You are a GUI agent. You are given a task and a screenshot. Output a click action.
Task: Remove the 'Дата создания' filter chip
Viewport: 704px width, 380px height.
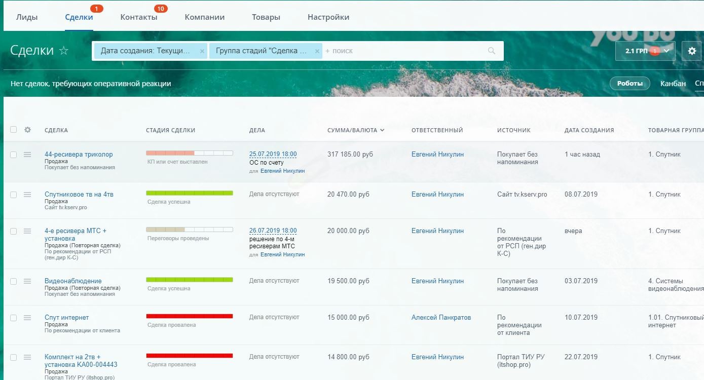coord(202,51)
